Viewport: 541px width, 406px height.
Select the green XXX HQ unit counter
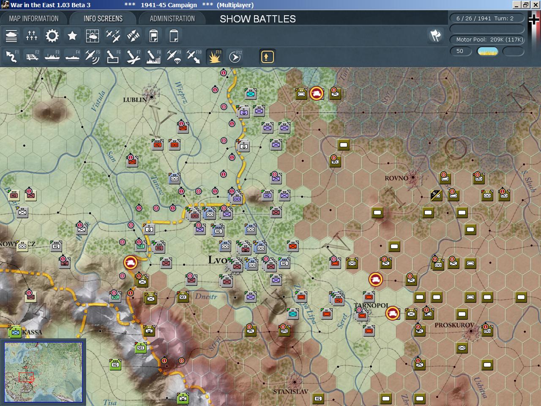[x=115, y=365]
